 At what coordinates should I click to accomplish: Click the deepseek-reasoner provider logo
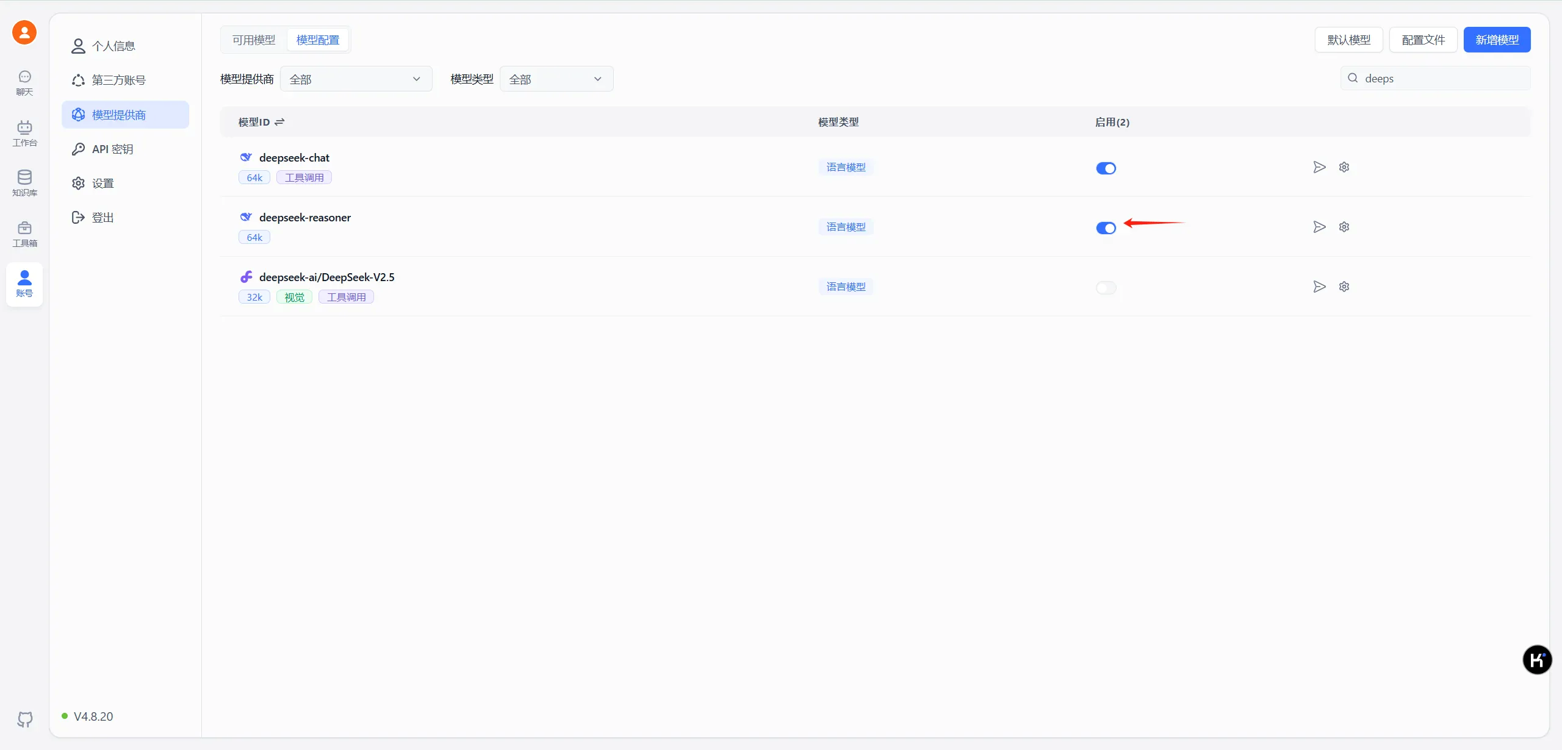tap(246, 217)
